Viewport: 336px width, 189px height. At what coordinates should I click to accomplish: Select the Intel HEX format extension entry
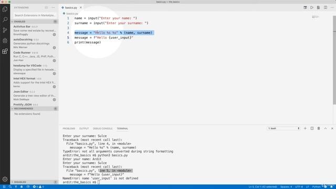tap(34, 82)
